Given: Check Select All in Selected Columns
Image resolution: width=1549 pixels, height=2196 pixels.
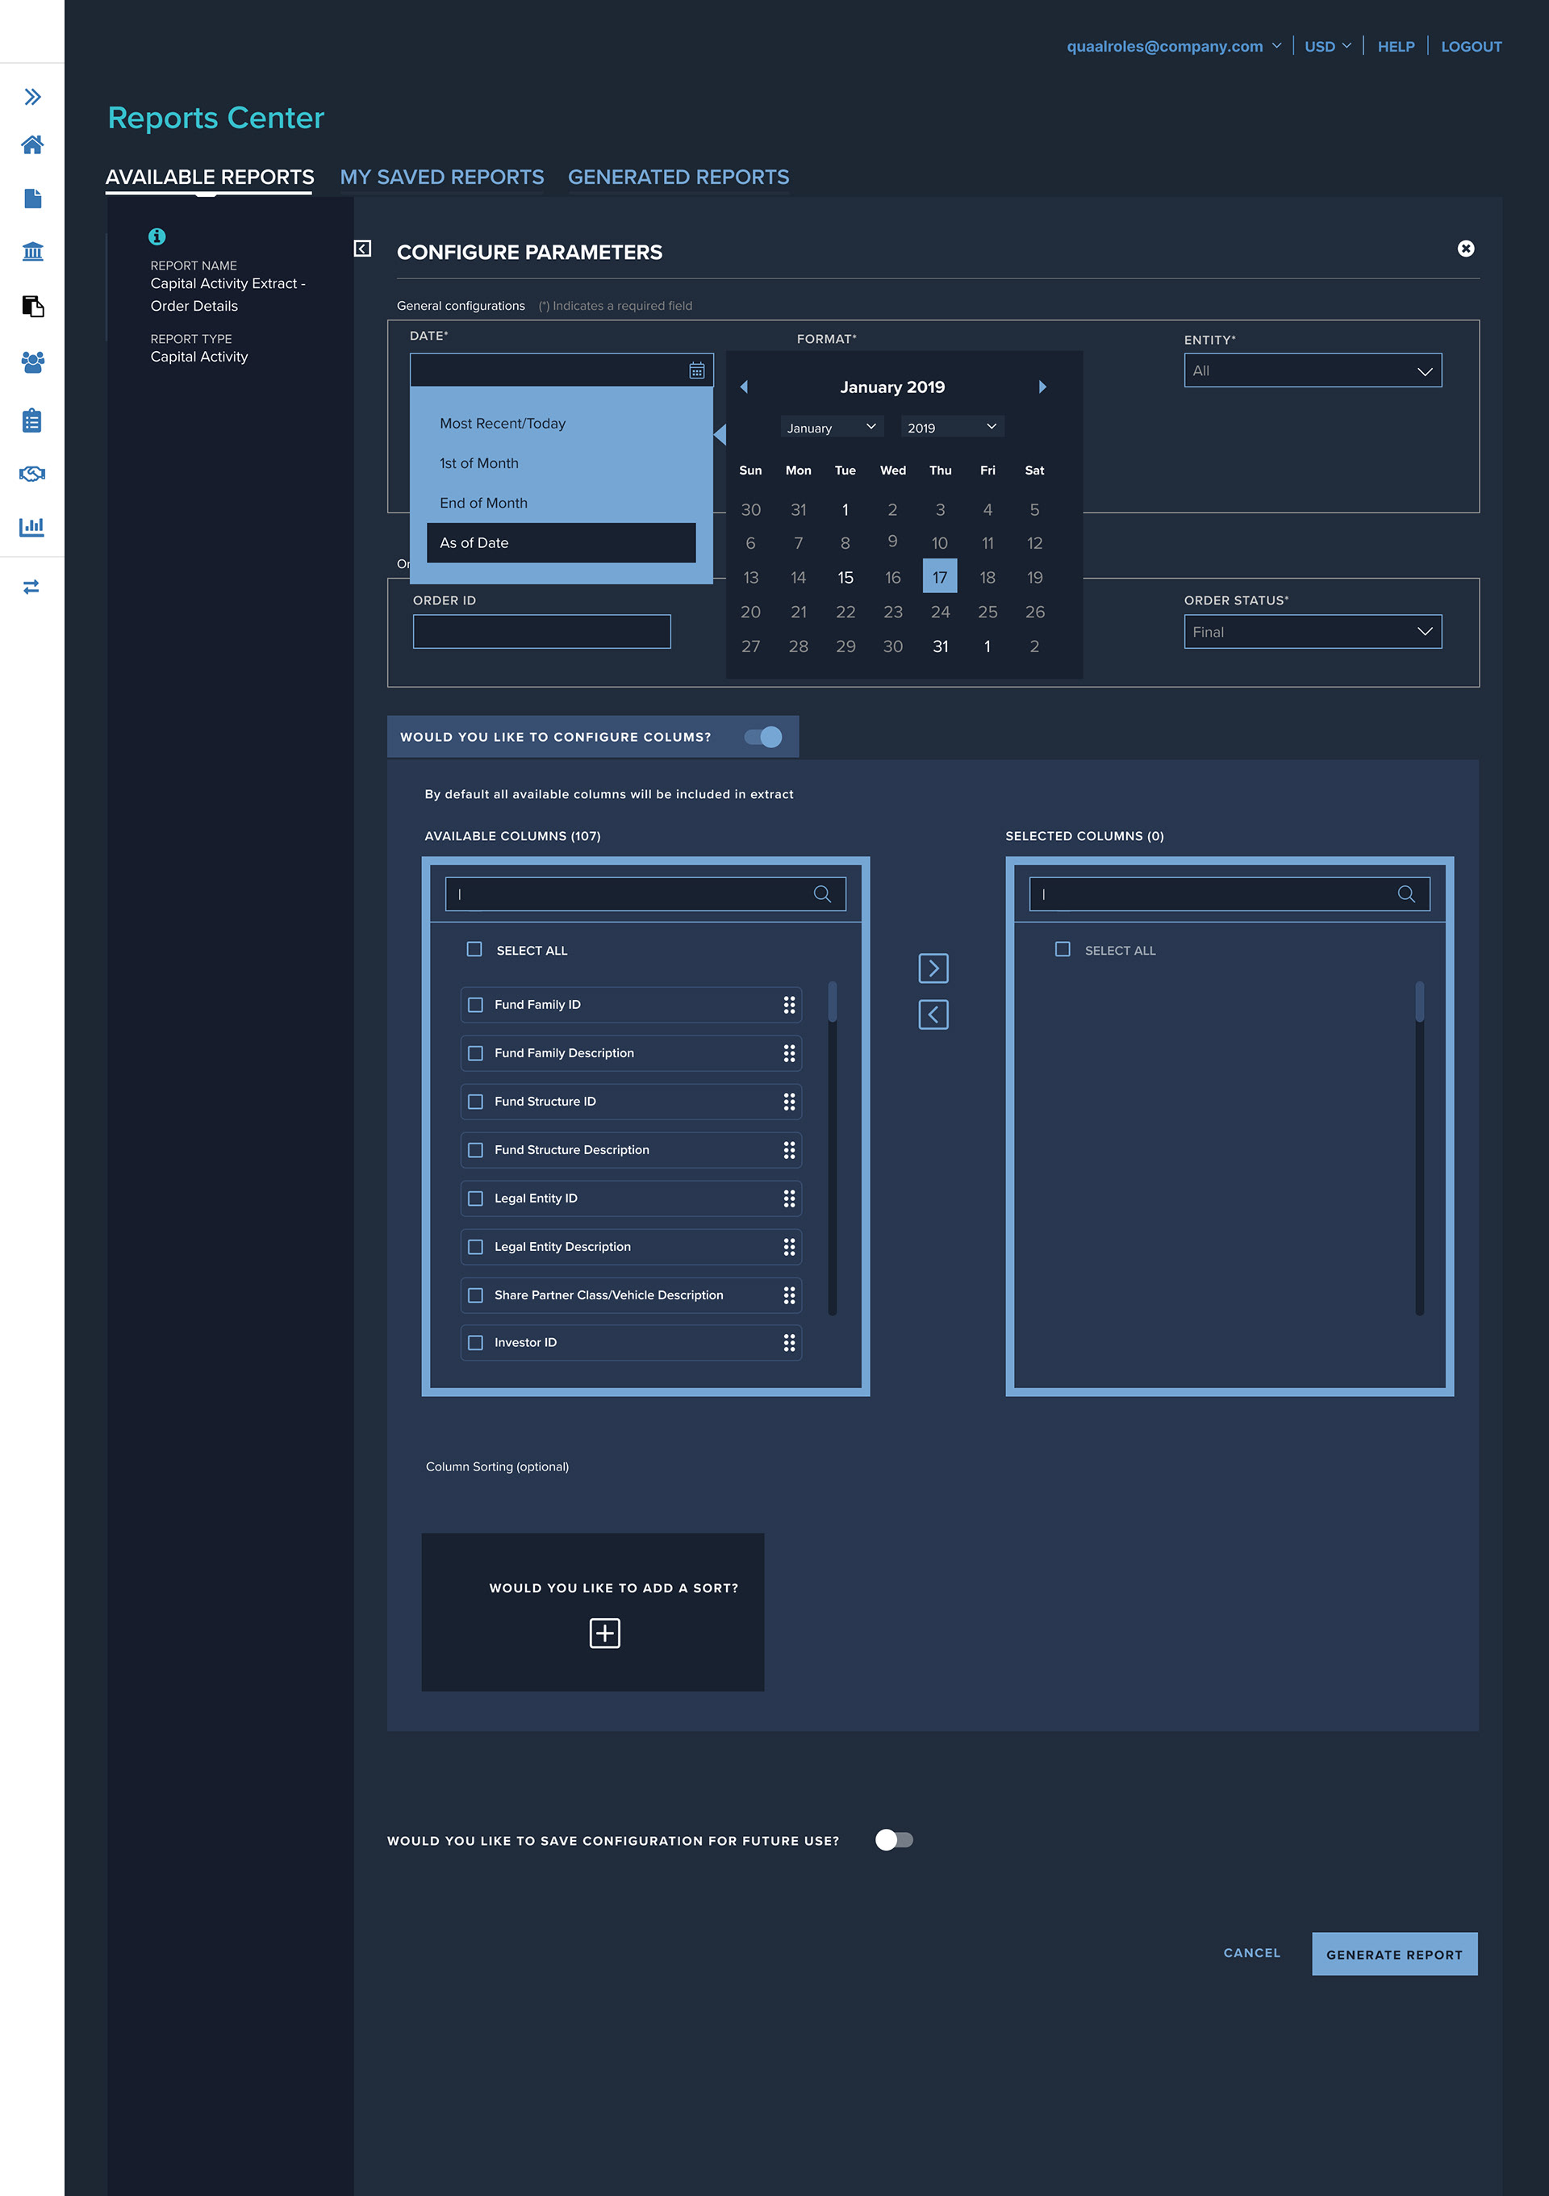Looking at the screenshot, I should [x=1063, y=949].
